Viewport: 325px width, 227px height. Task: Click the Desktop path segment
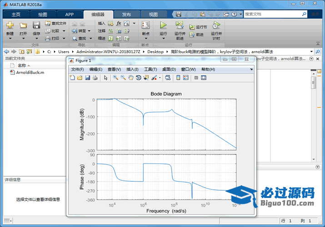(x=155, y=52)
